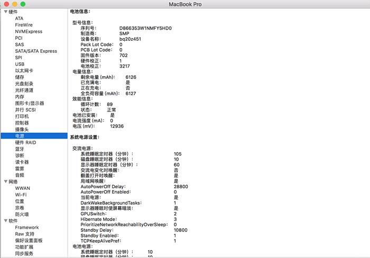Select PCI in the hardware list
The height and width of the screenshot is (258, 370).
pos(18,38)
